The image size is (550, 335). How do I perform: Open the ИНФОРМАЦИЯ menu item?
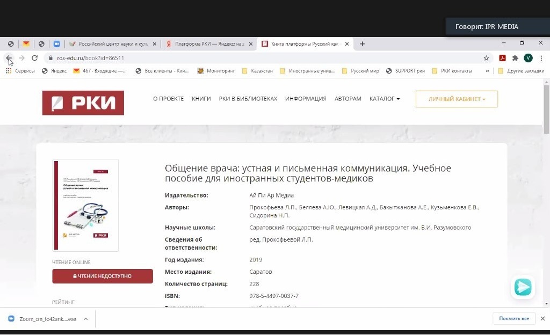(x=306, y=99)
